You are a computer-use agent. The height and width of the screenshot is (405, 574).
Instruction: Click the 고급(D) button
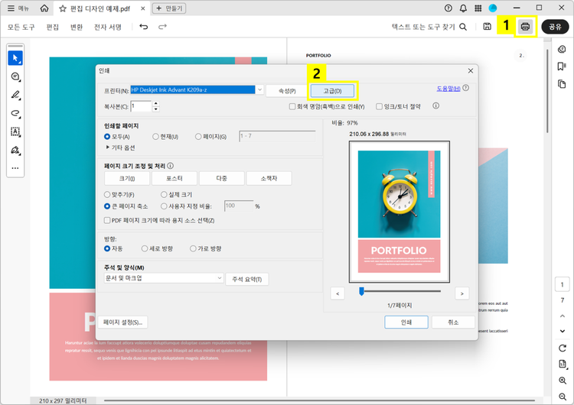tap(332, 91)
